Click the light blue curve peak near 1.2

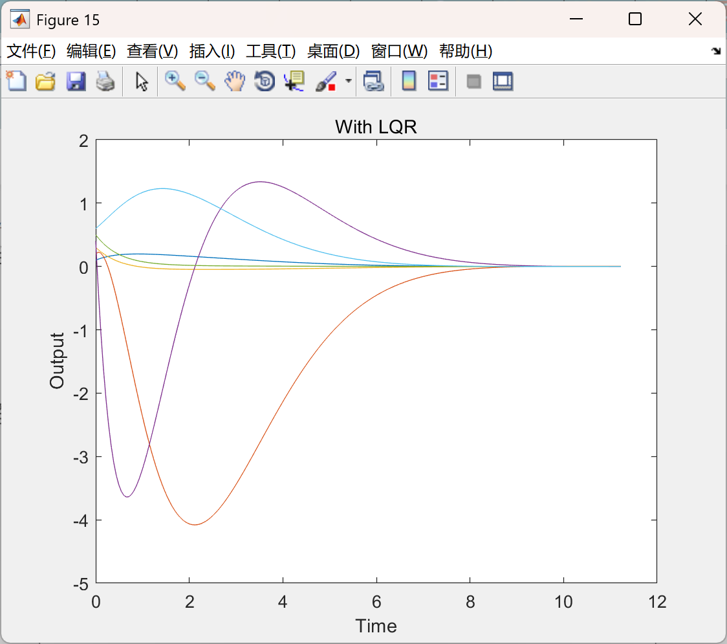[x=162, y=188]
